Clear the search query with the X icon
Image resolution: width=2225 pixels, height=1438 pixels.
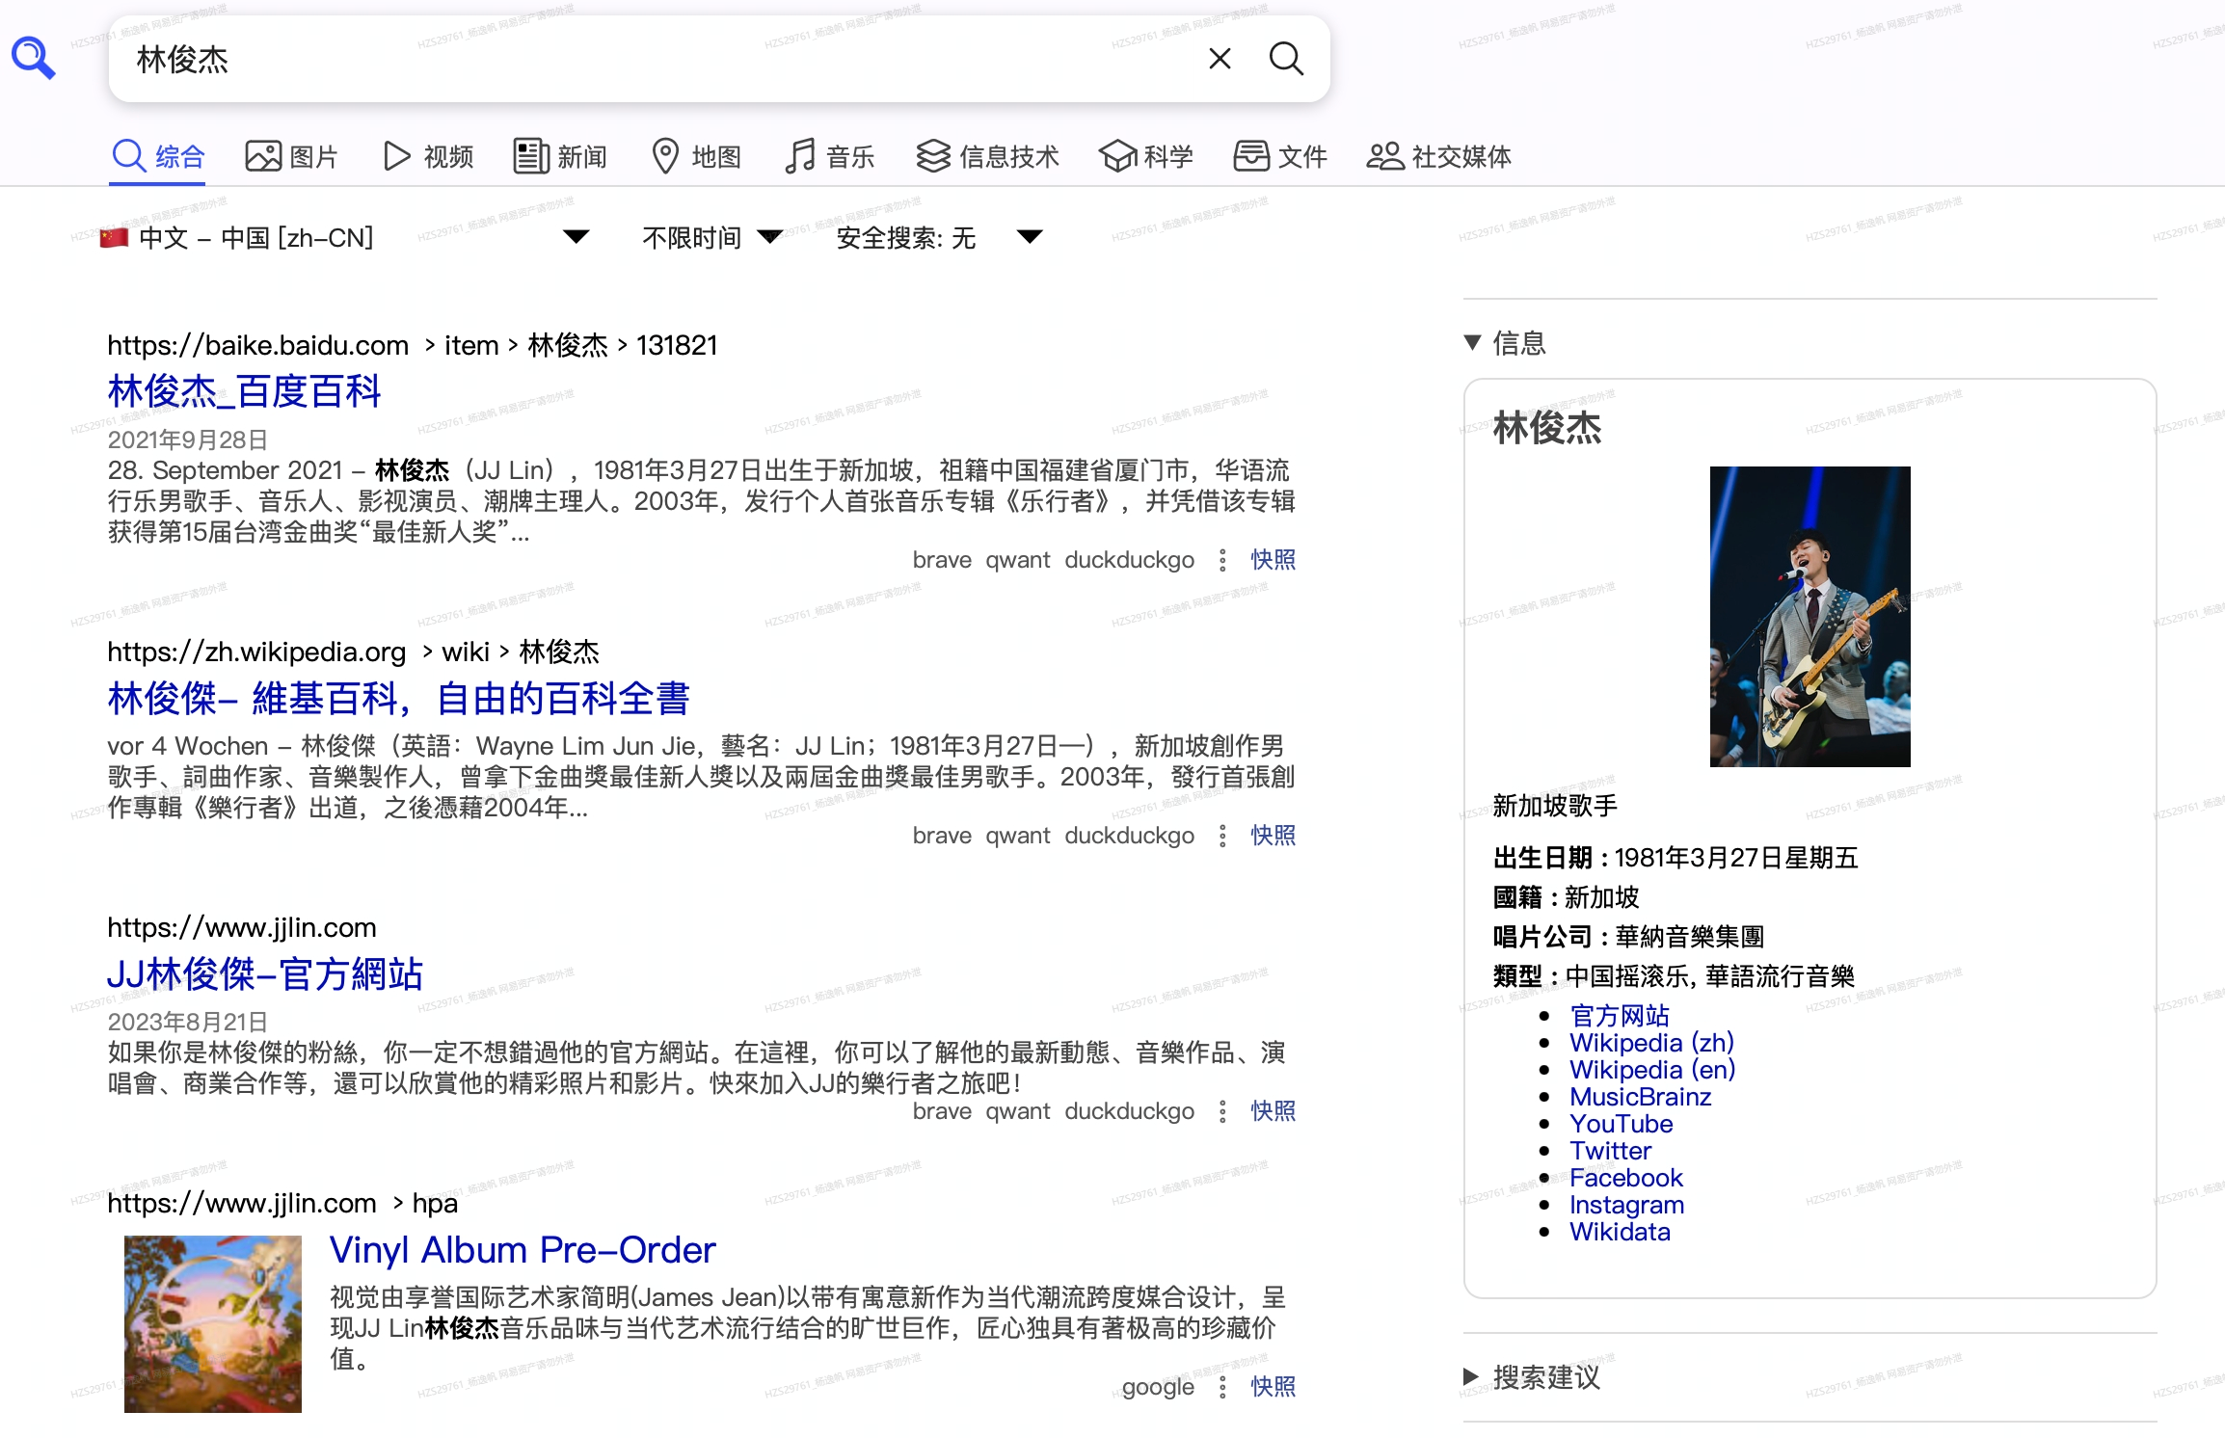pyautogui.click(x=1220, y=59)
